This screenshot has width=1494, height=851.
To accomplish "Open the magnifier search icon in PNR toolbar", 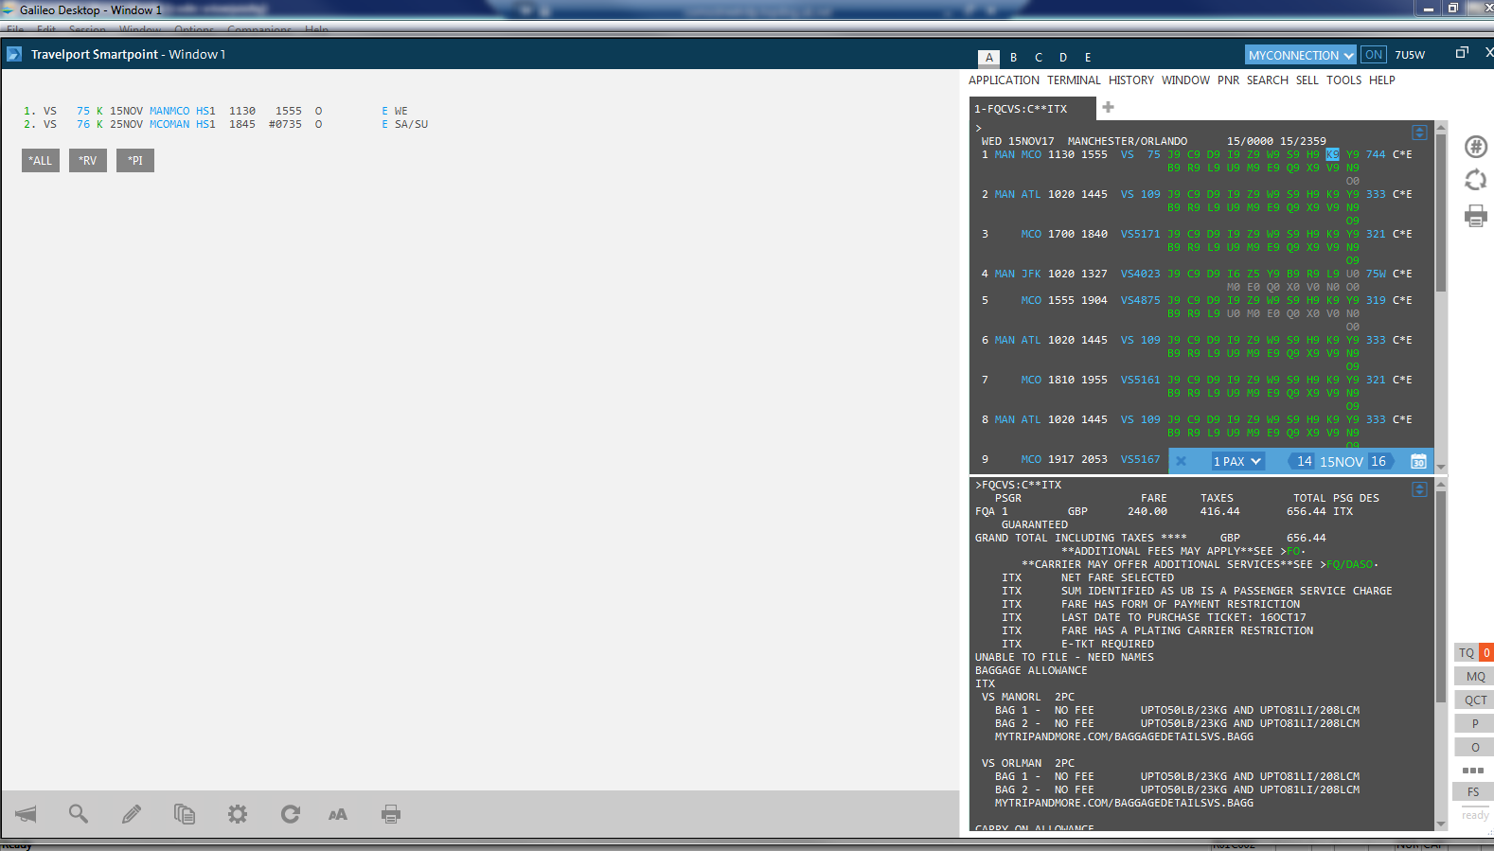I will [79, 814].
